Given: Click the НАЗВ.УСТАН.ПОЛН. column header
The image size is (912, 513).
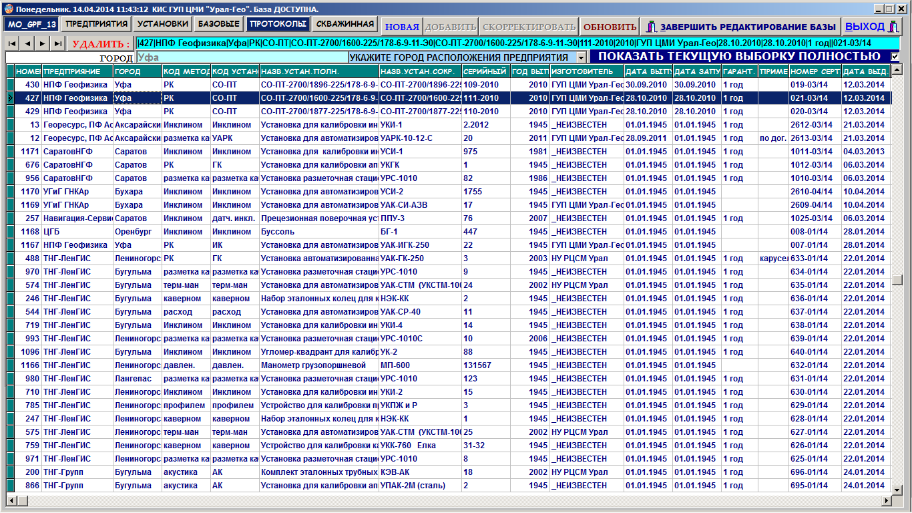Looking at the screenshot, I should click(x=319, y=71).
